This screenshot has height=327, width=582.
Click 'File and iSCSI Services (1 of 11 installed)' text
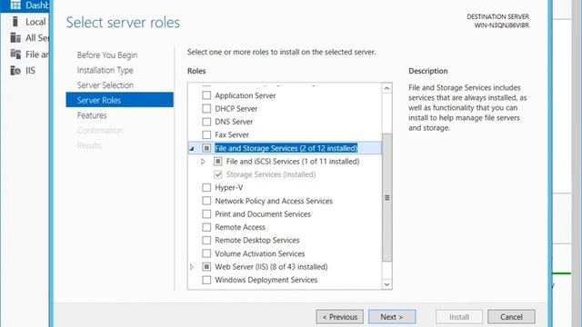pos(293,162)
